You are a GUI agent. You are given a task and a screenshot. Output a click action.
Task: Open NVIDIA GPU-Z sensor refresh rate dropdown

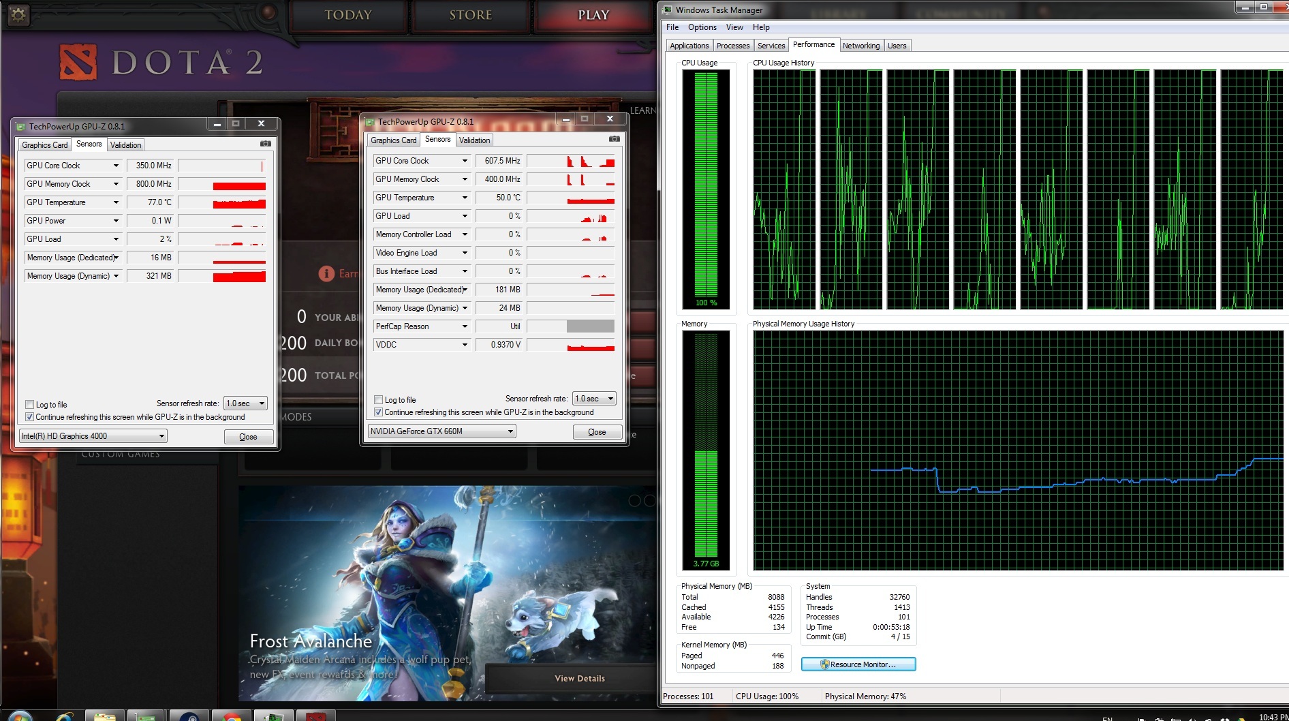(594, 399)
